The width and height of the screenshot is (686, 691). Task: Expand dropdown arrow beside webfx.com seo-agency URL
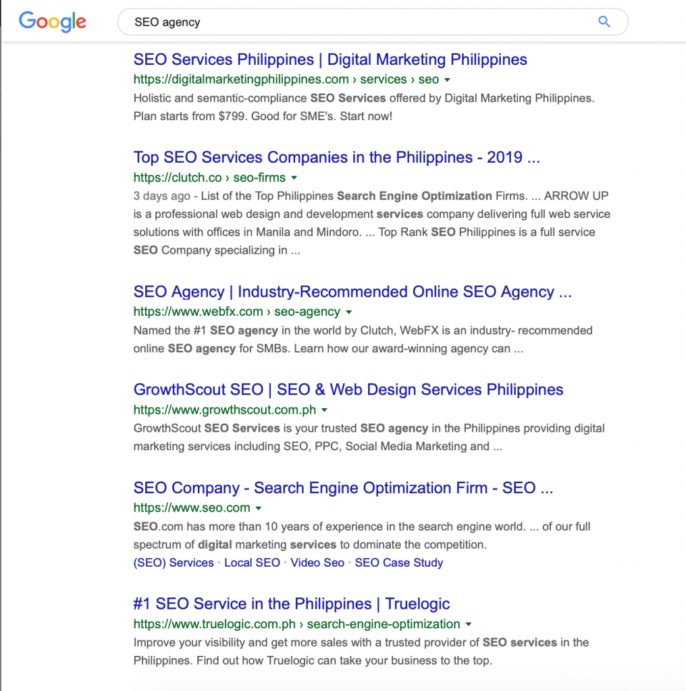[348, 312]
